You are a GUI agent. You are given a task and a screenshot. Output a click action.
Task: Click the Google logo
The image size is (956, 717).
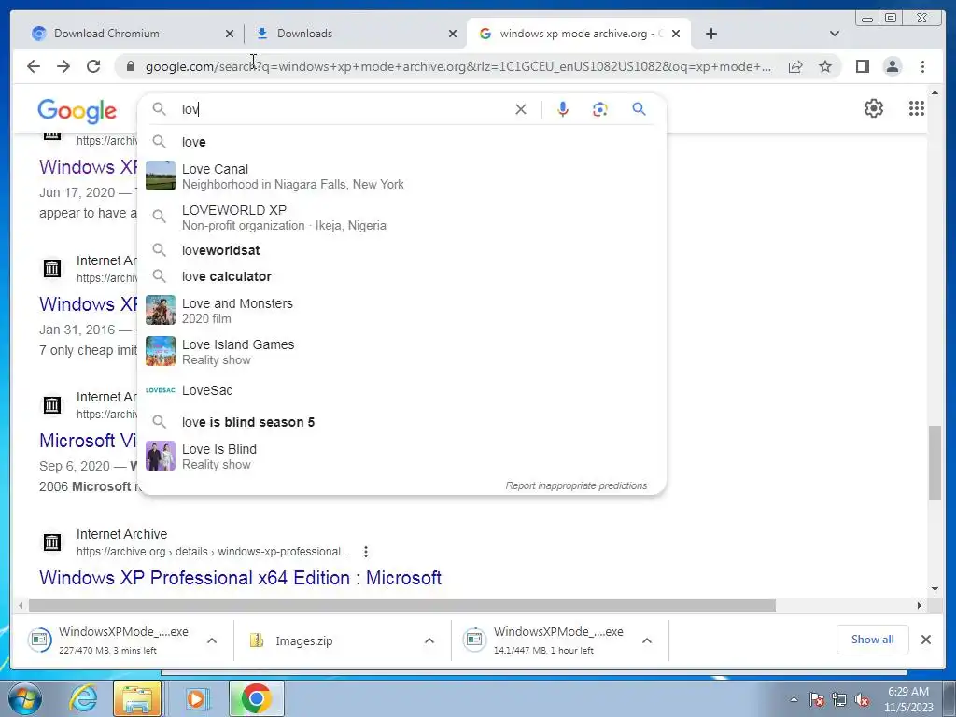tap(77, 111)
